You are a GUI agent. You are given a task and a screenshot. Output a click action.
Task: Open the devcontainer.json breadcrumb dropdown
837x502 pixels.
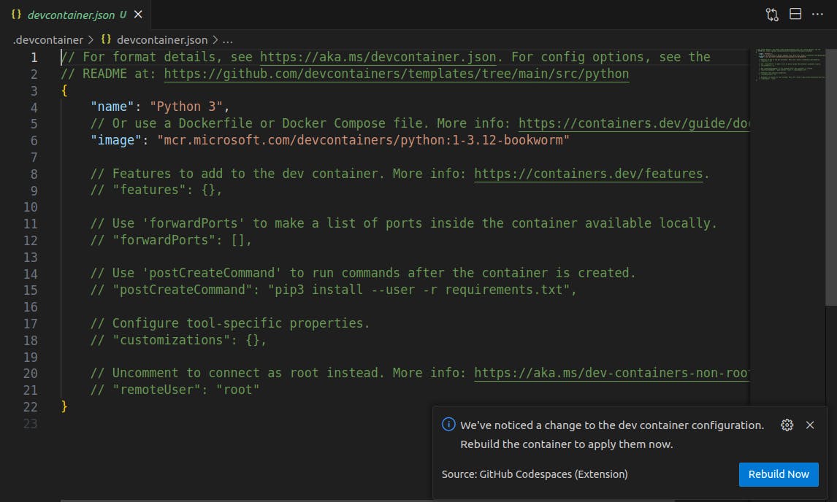(x=162, y=40)
